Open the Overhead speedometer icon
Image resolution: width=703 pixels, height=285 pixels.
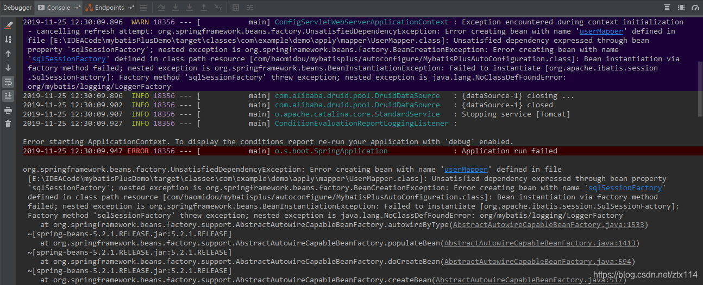695,8
